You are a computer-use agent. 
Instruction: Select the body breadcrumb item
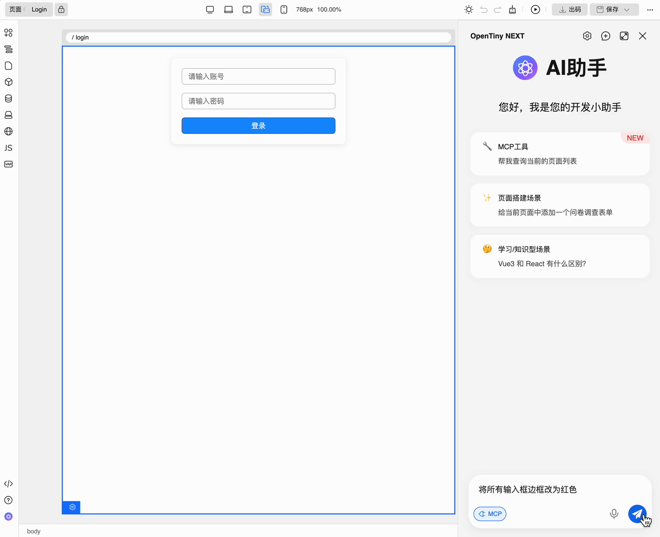pos(33,531)
